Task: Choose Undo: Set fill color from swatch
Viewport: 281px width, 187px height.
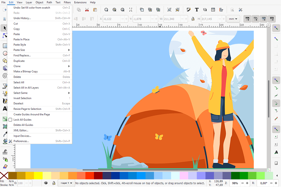Action: click(40, 8)
